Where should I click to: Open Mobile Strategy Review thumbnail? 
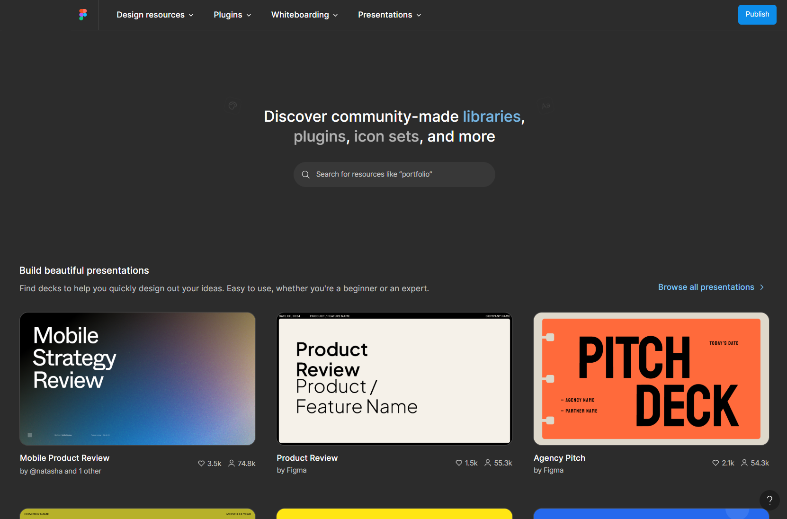pos(137,379)
